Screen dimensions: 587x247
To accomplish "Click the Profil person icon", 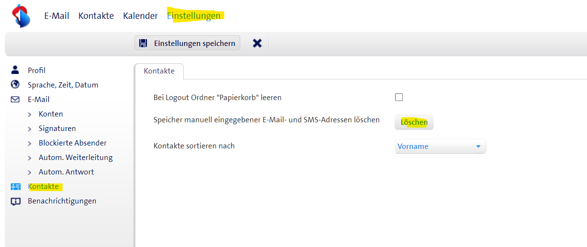I will pos(15,70).
